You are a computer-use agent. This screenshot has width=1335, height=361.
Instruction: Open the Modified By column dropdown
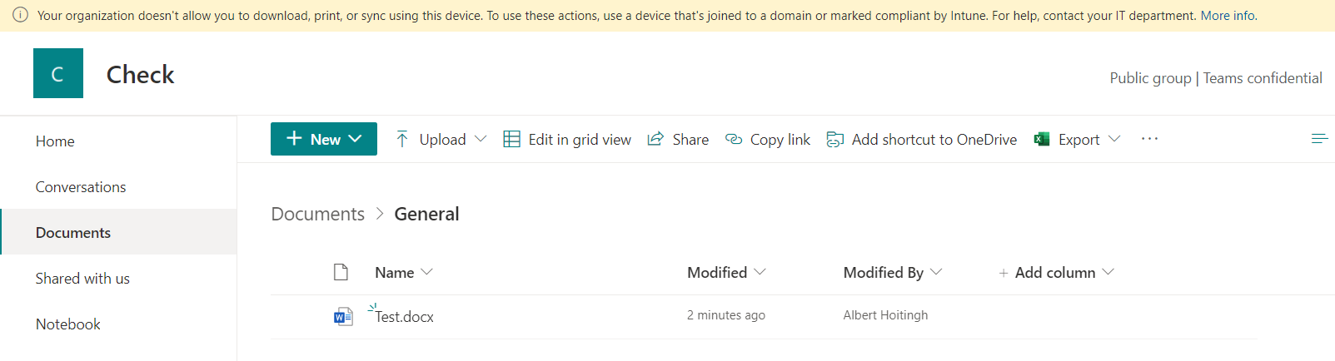(892, 272)
